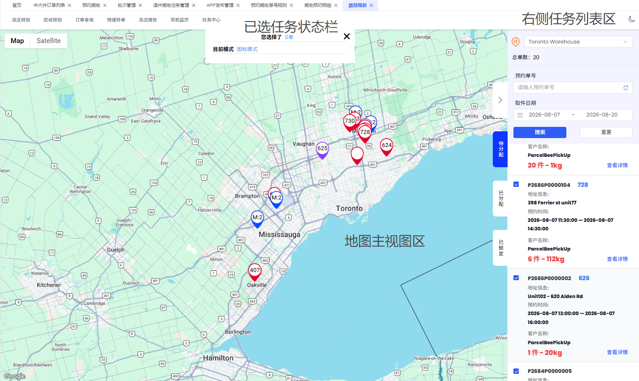Switch to the 退件揽收任务管理 tab
This screenshot has height=381, width=639.
pyautogui.click(x=171, y=5)
